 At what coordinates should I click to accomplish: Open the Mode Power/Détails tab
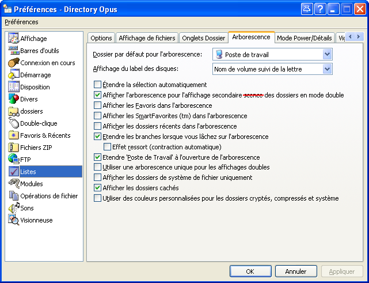(305, 38)
